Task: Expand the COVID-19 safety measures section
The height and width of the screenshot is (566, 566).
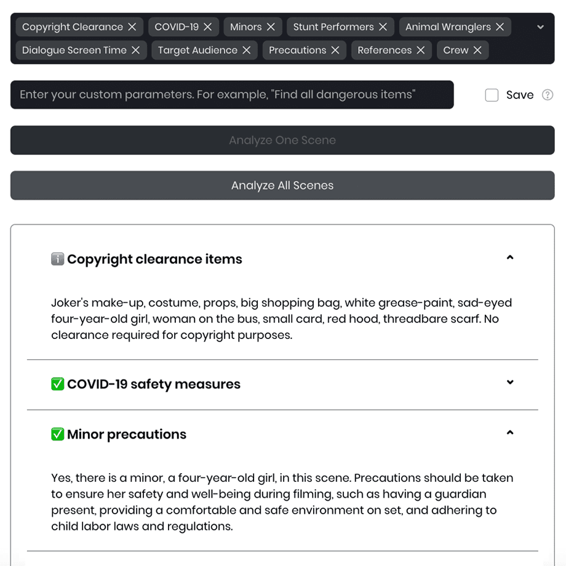Action: coord(510,382)
